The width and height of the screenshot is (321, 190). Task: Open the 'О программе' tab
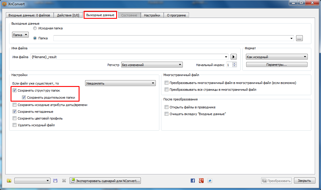[176, 15]
